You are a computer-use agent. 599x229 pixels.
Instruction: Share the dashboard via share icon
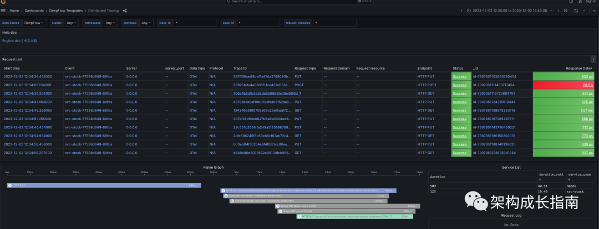coord(125,11)
